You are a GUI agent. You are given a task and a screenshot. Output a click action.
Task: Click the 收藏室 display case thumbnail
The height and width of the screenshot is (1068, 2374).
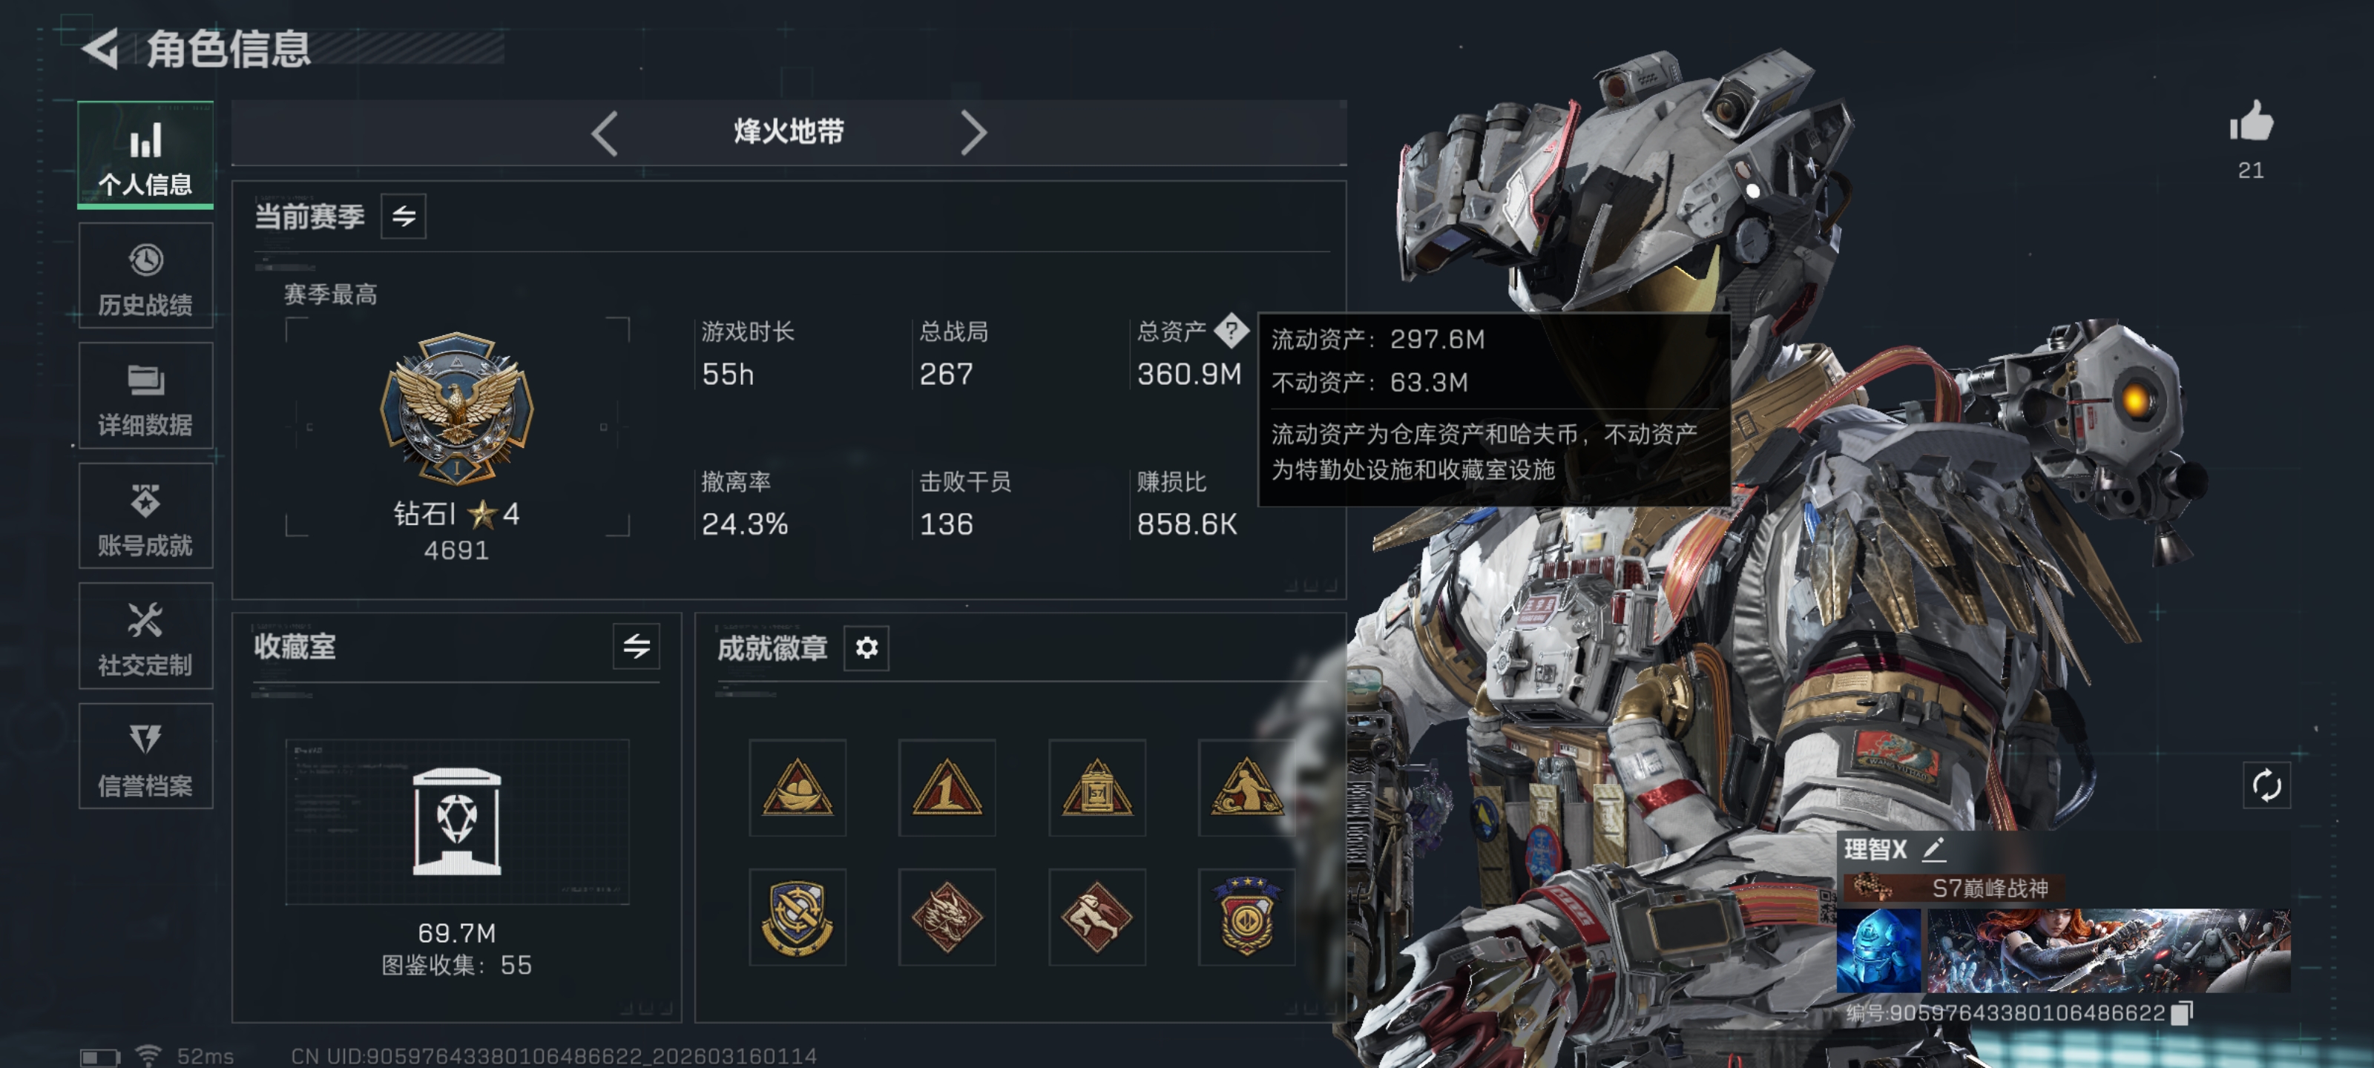click(457, 821)
